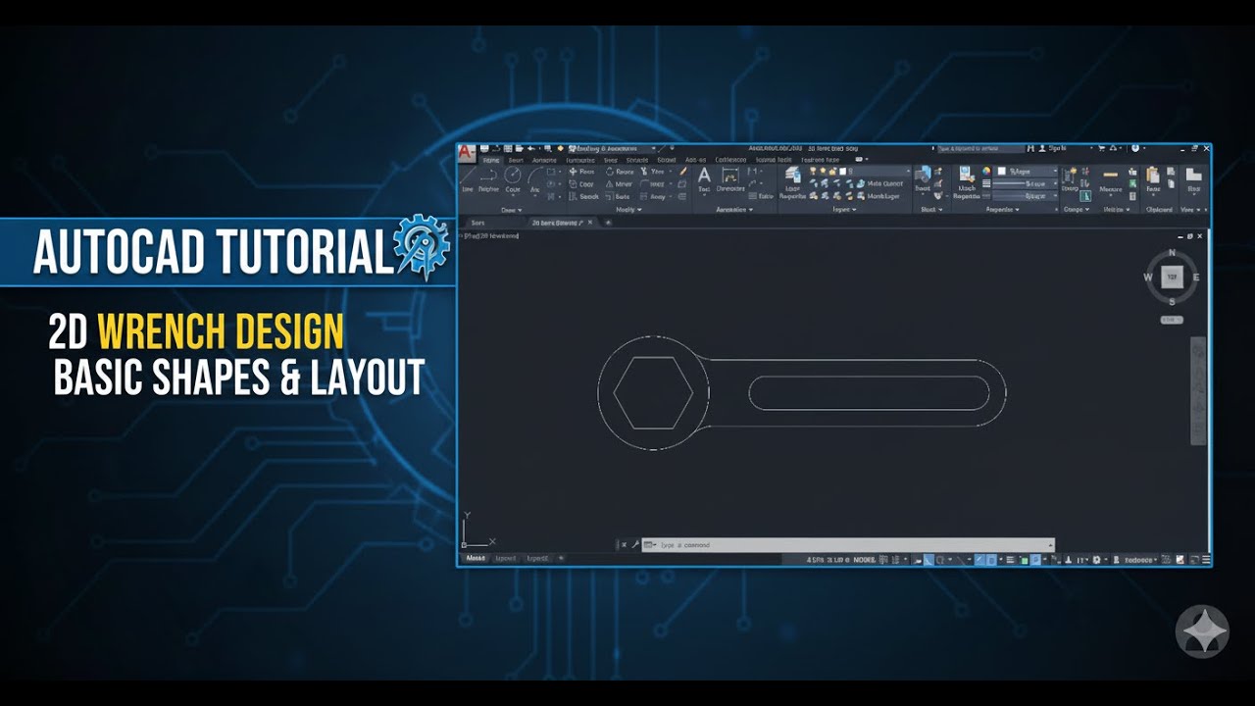Close the 2D drawing file tab
This screenshot has height=706, width=1255.
[590, 223]
